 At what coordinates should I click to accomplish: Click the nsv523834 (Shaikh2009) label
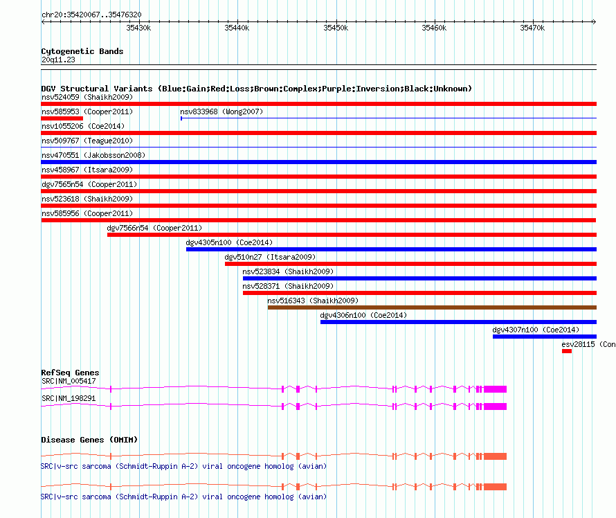point(288,271)
